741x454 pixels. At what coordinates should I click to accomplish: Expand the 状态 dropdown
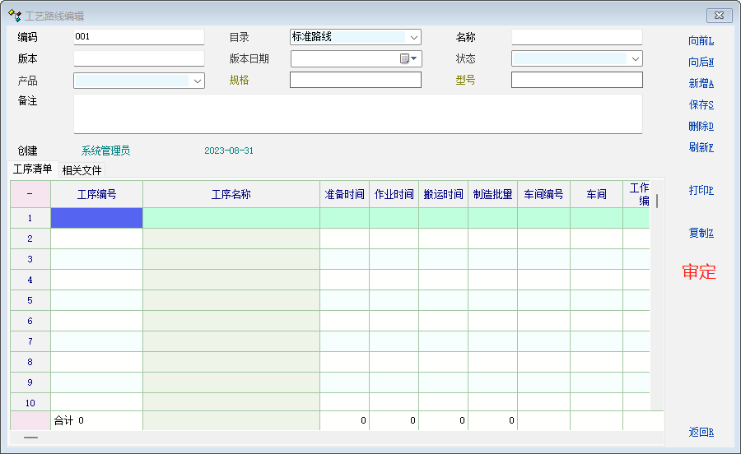[635, 58]
